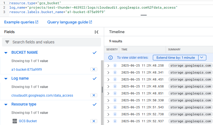
Task: Click query line 3 bucket_name text
Action: pyautogui.click(x=57, y=12)
